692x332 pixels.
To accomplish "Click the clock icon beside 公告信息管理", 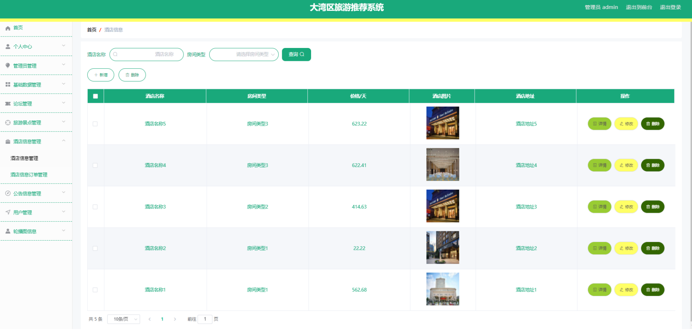I will tap(8, 193).
